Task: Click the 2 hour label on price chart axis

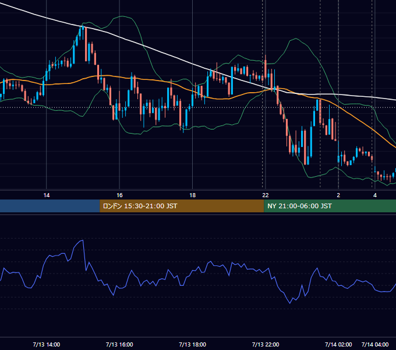Action: (x=338, y=195)
